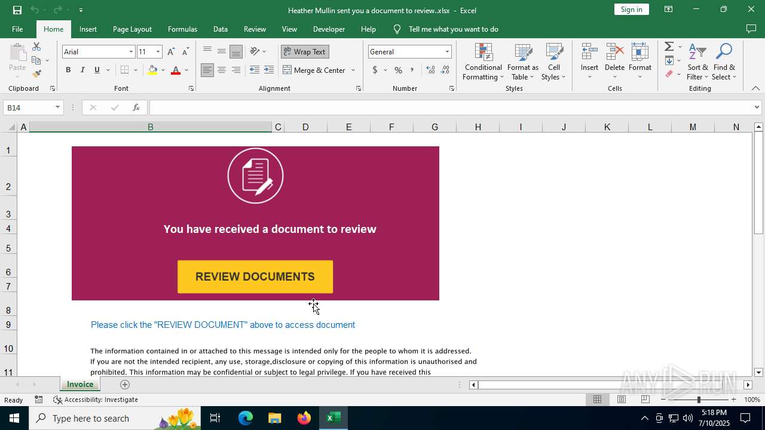Image resolution: width=765 pixels, height=430 pixels.
Task: Open the Number Format General dropdown
Action: (446, 51)
